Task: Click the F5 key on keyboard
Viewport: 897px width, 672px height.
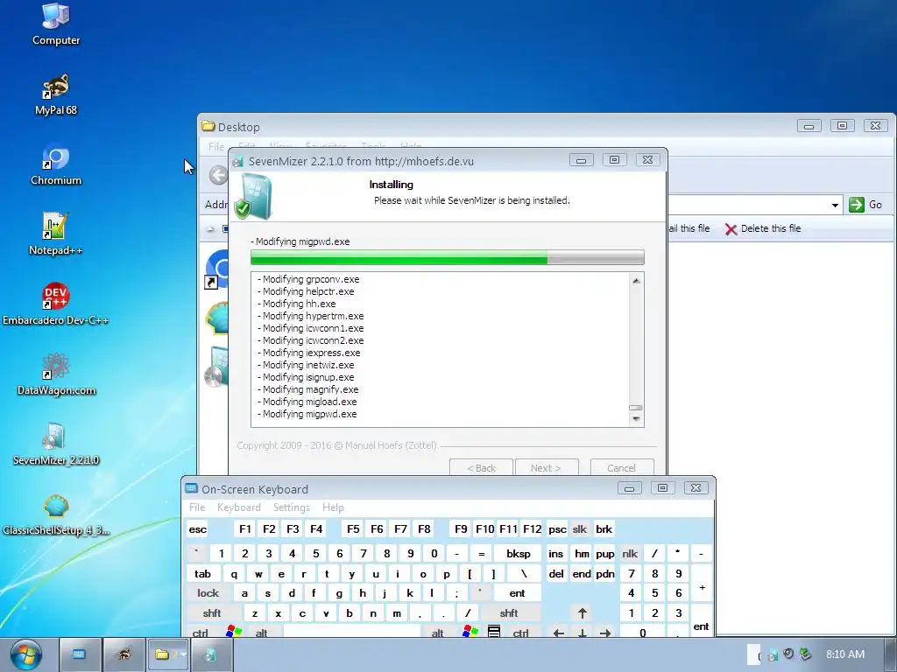Action: click(353, 529)
